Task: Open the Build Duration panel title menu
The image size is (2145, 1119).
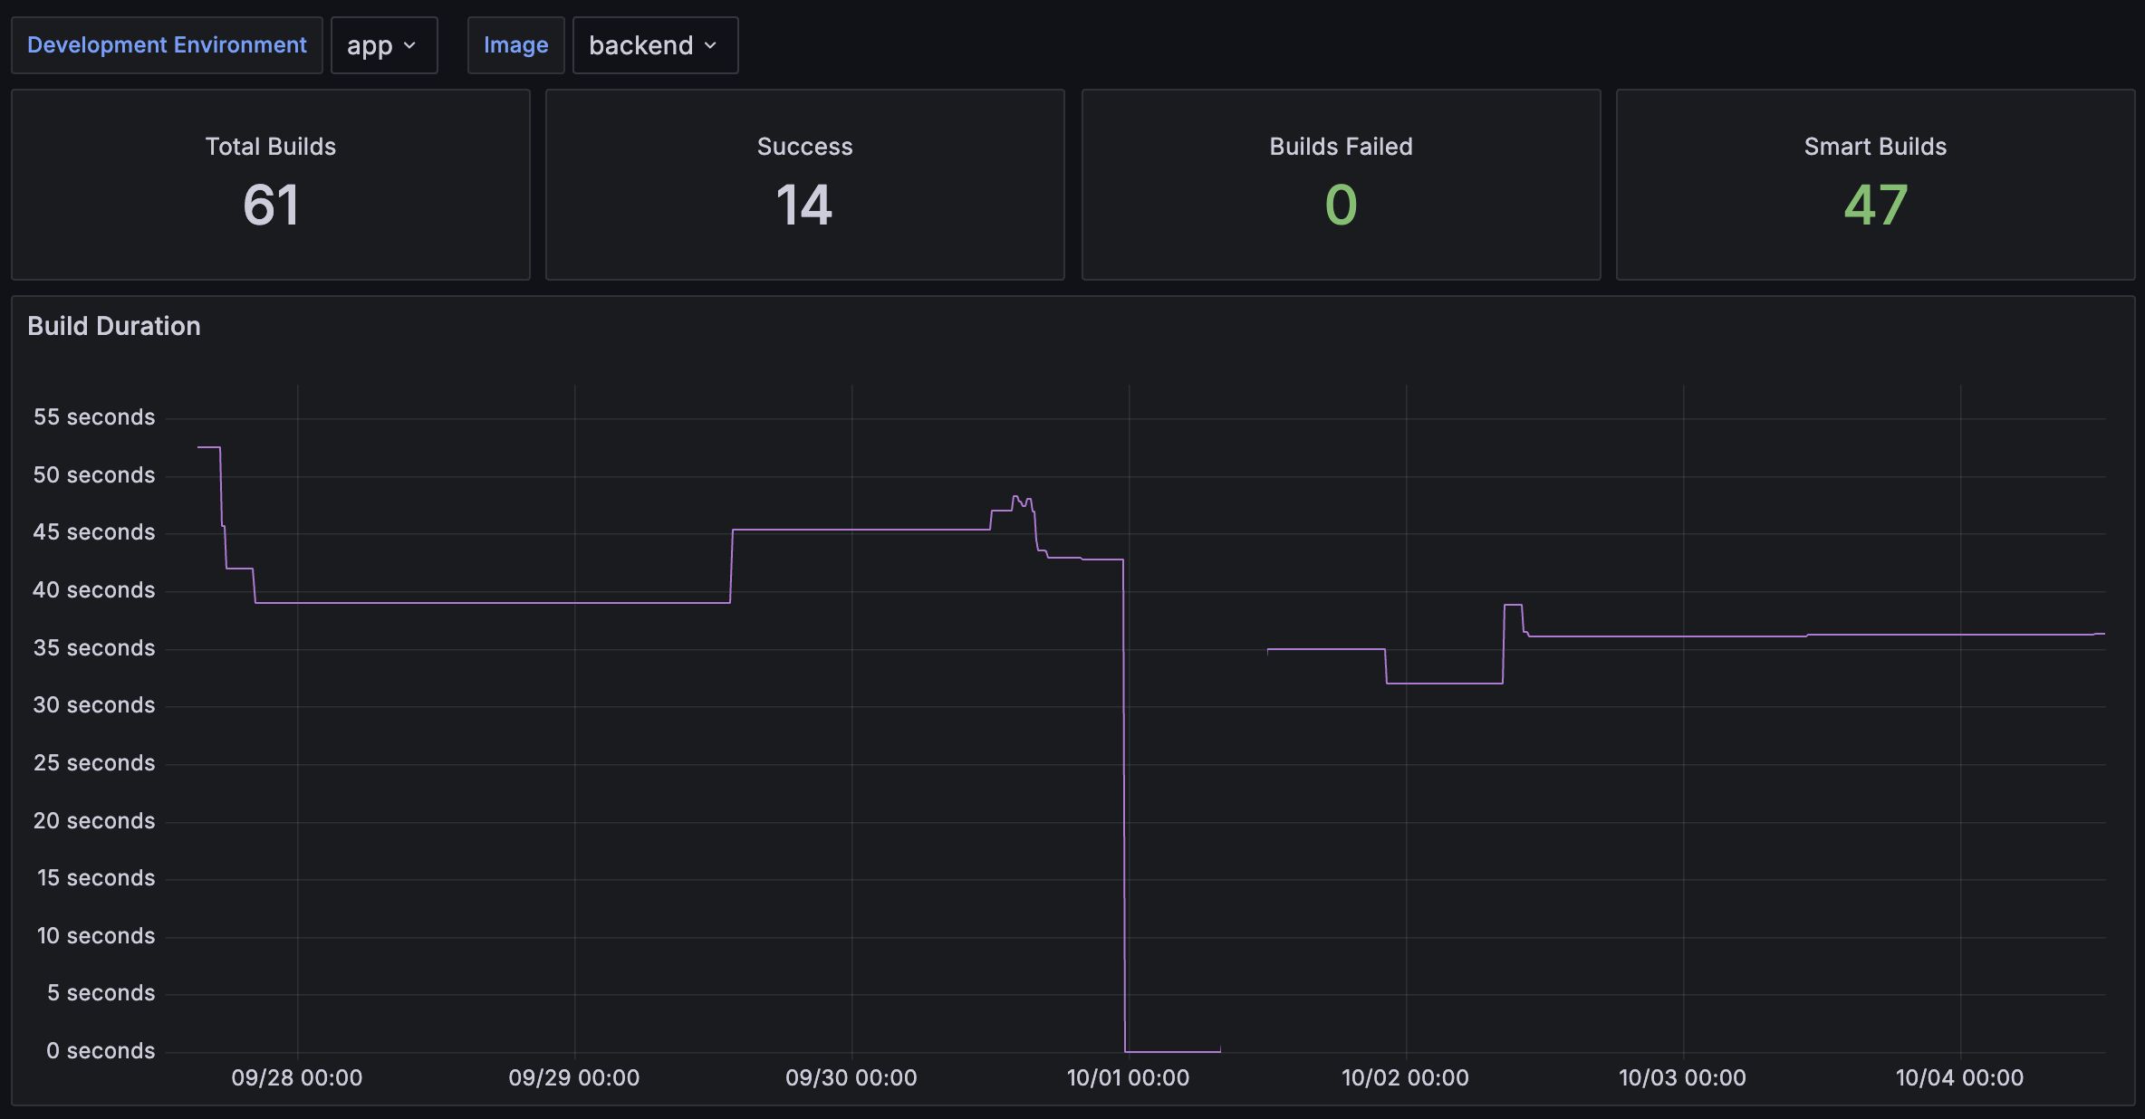Action: tap(113, 326)
